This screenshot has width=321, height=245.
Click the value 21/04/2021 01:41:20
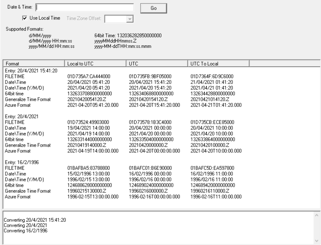coord(211,82)
